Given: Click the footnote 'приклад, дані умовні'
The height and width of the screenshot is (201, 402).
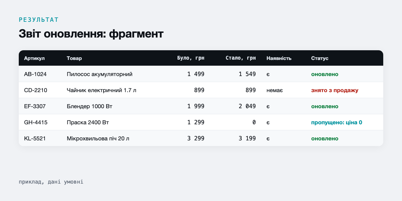Looking at the screenshot, I should 51,182.
